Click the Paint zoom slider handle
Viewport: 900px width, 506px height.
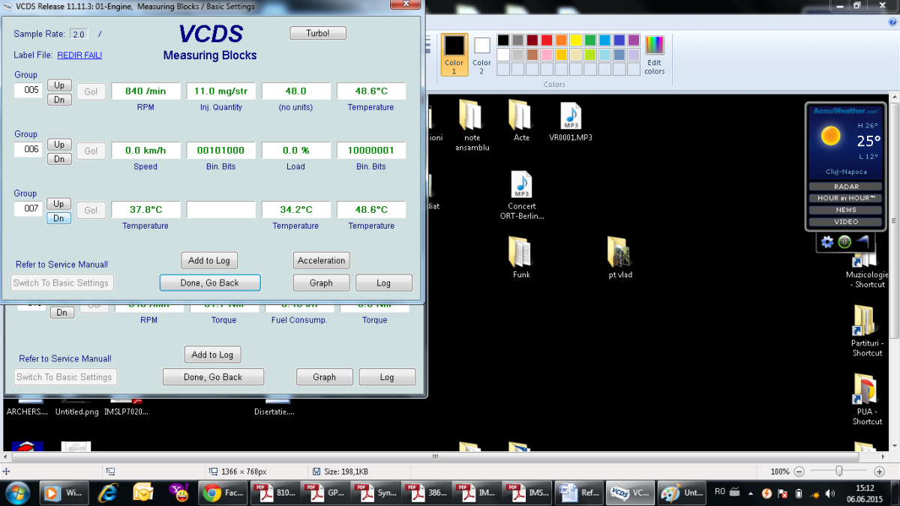[839, 472]
